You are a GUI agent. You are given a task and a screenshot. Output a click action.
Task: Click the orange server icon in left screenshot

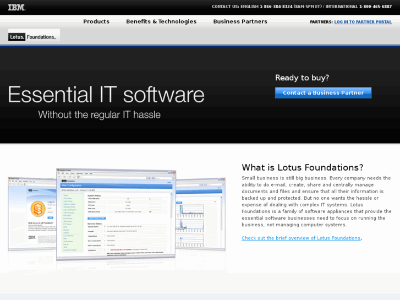[37, 208]
